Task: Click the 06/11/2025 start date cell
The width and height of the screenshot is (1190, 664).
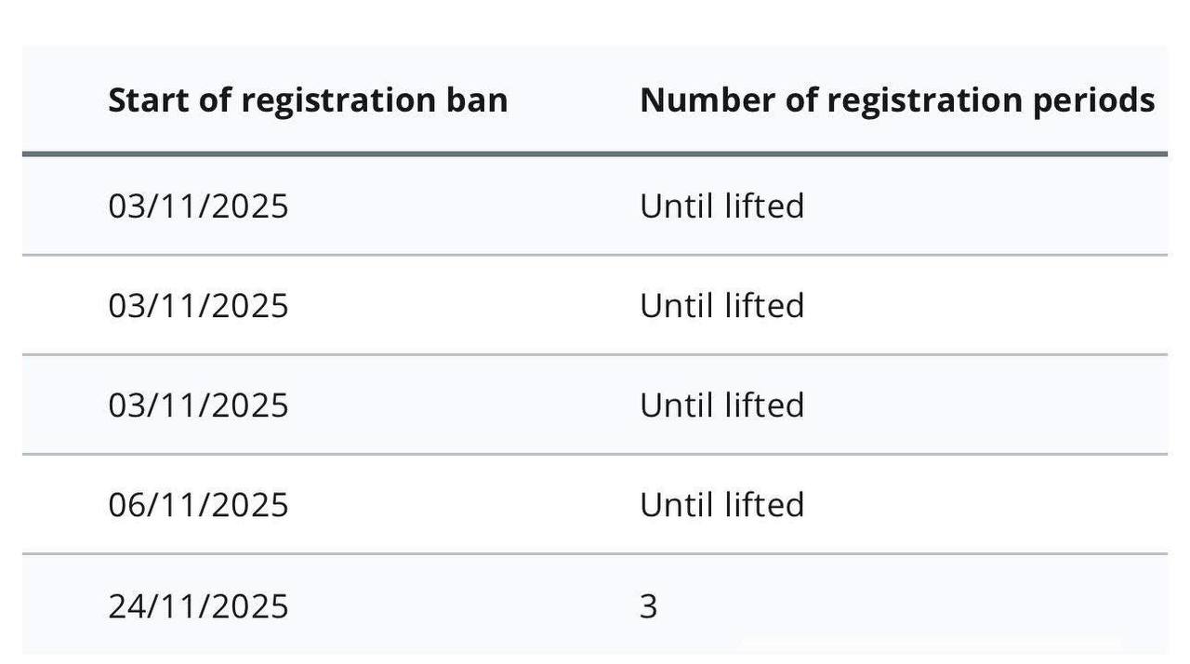Action: tap(198, 505)
